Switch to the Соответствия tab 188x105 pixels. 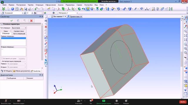(x=19, y=31)
